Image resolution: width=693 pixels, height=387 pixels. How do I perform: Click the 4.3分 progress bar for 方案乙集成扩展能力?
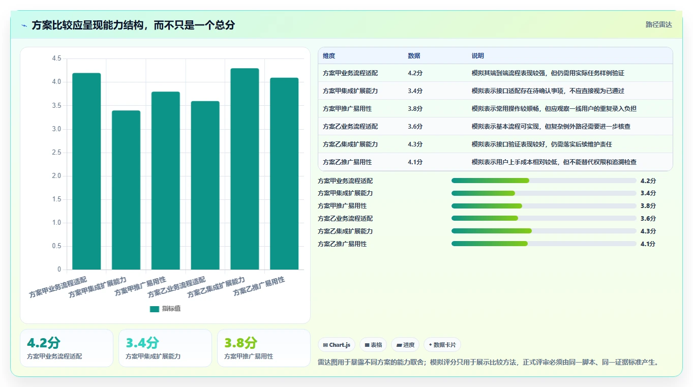click(x=544, y=231)
